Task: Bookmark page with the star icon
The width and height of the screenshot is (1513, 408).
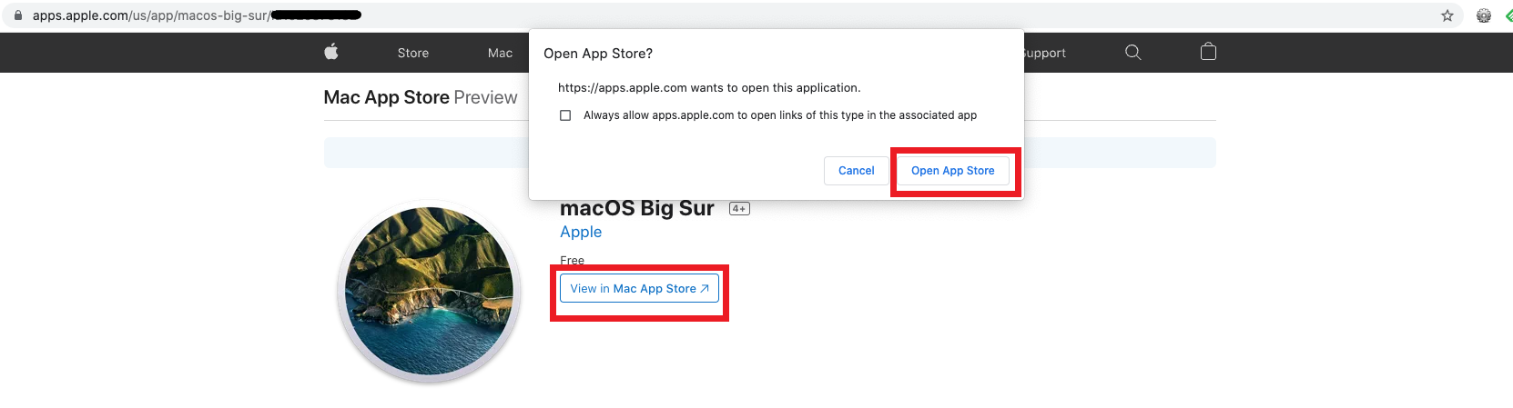Action: click(x=1447, y=15)
